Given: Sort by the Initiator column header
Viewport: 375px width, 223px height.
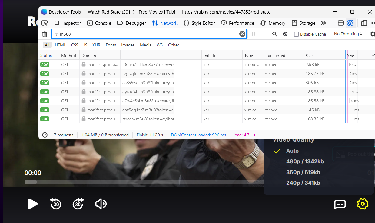Looking at the screenshot, I should pyautogui.click(x=222, y=56).
